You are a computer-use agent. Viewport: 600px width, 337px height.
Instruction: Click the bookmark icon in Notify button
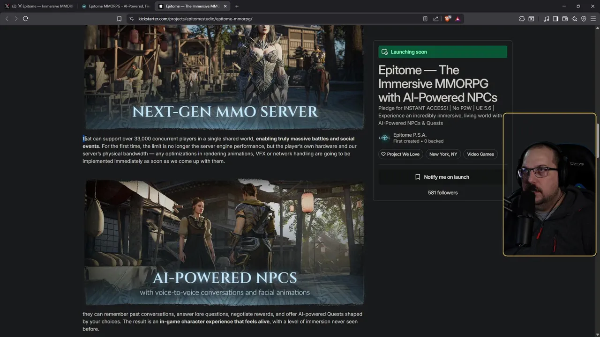(418, 177)
